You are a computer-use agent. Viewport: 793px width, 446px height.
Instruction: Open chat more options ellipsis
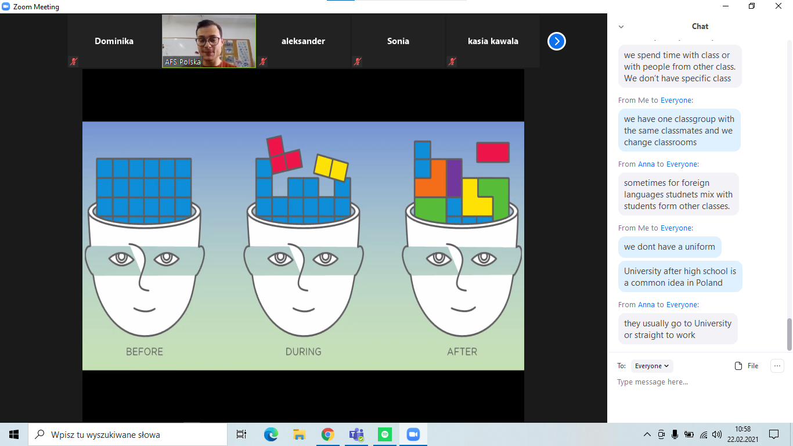777,366
